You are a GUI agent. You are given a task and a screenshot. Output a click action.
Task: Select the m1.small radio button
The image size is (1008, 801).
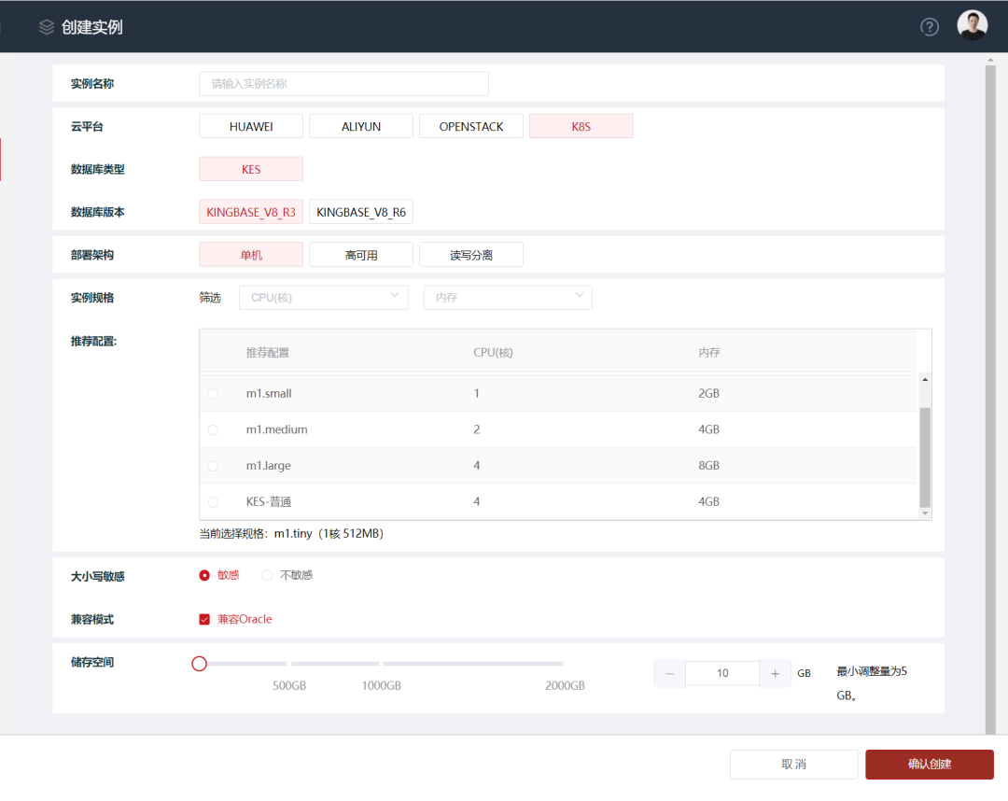point(213,393)
